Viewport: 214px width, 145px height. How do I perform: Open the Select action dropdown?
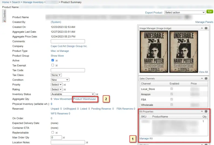coord(185,12)
